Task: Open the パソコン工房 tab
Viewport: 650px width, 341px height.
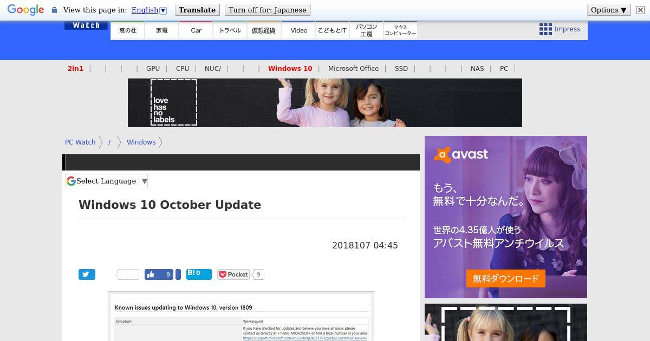Action: (366, 30)
